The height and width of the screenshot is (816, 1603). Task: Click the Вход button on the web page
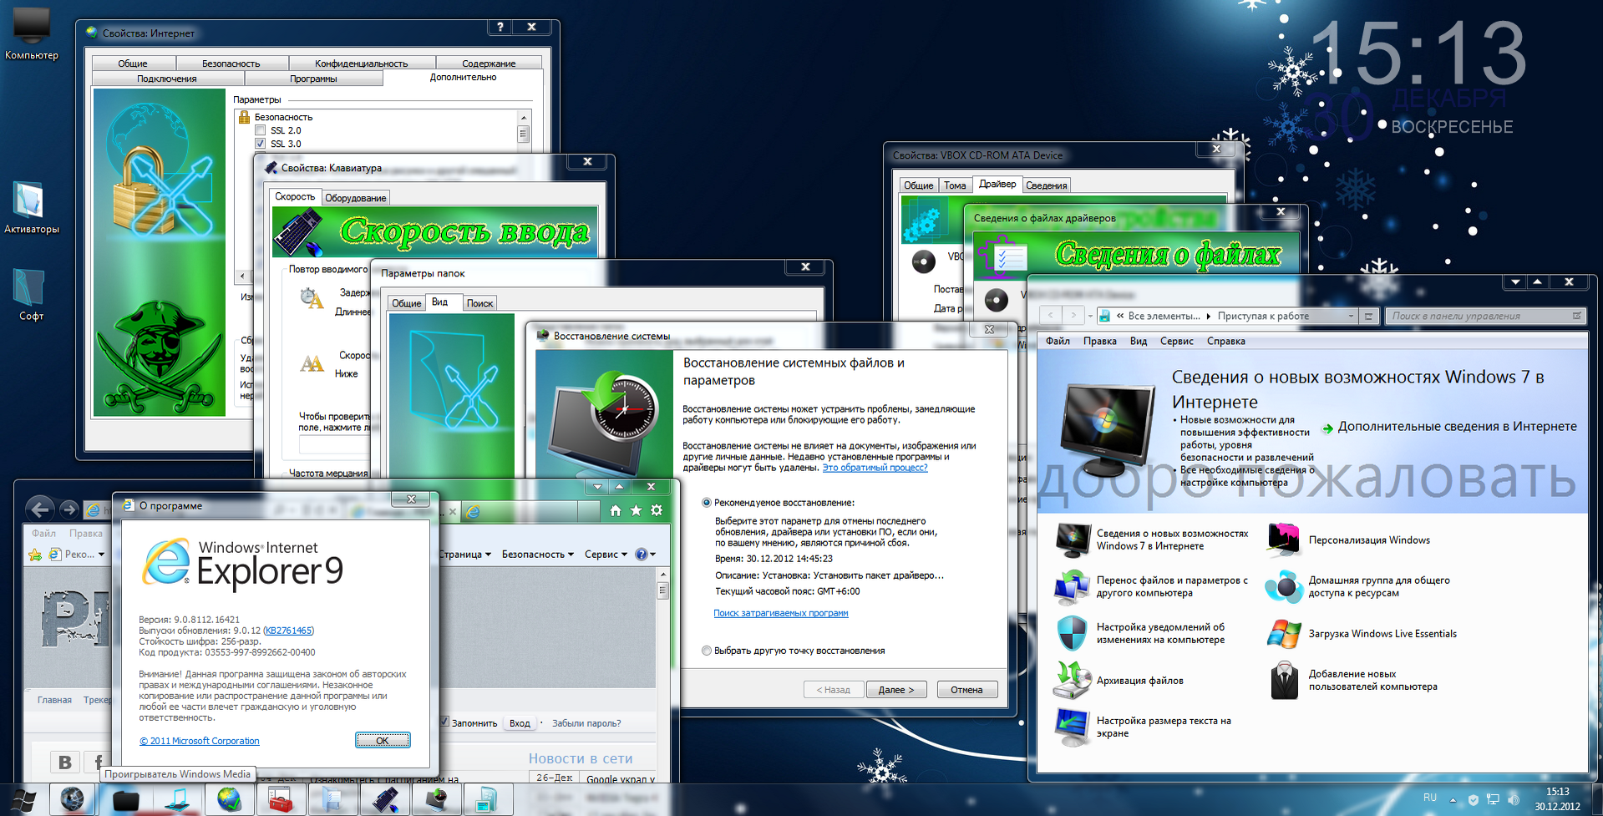pos(520,723)
